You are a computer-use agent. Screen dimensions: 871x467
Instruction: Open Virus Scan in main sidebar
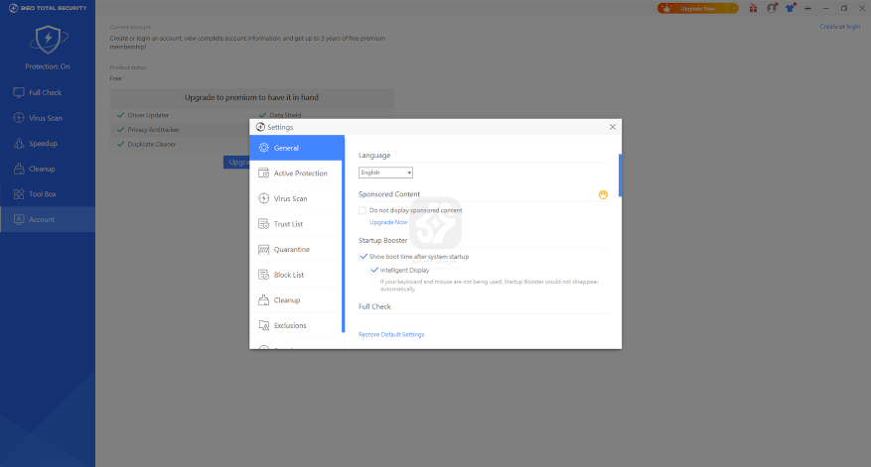pyautogui.click(x=48, y=118)
